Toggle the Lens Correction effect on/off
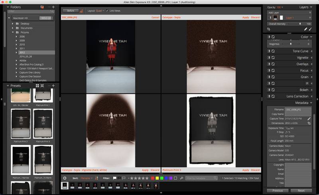This screenshot has height=195, width=319. (268, 96)
